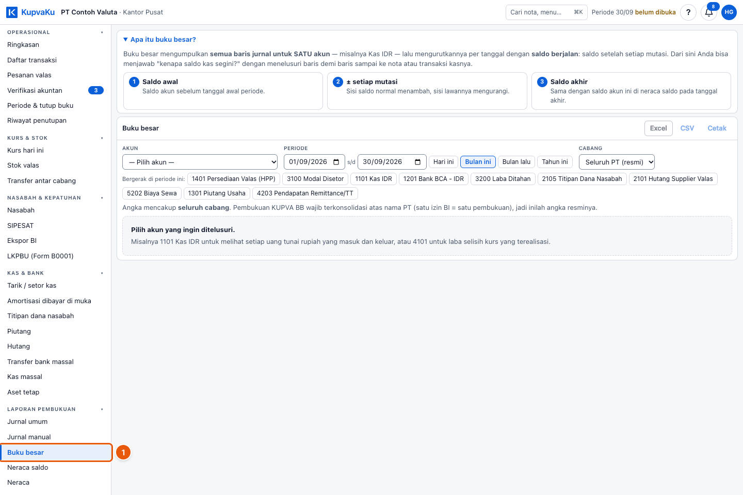
Task: Select the 'Hari ini' period preset
Action: pos(443,162)
